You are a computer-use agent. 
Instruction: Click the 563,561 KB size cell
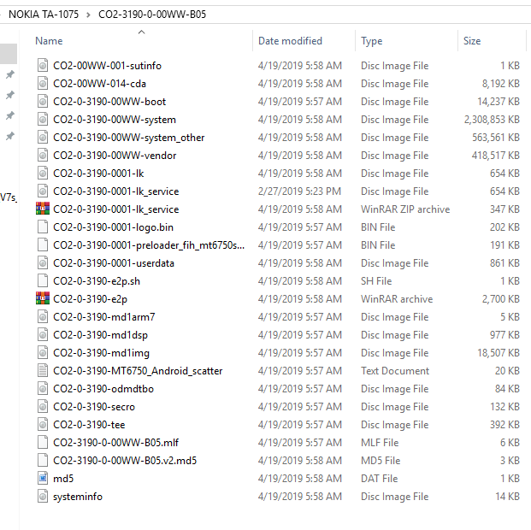[496, 138]
